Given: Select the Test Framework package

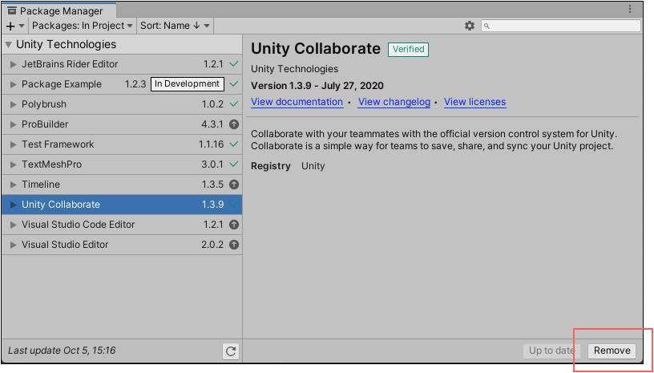Looking at the screenshot, I should (x=58, y=144).
